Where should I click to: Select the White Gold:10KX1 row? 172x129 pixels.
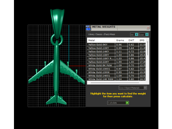point(116,69)
